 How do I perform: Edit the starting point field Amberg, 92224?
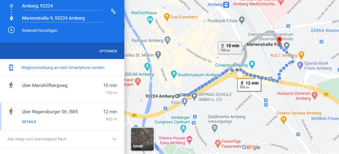tap(62, 6)
